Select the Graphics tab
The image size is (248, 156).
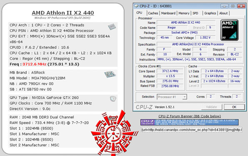[x=210, y=13]
